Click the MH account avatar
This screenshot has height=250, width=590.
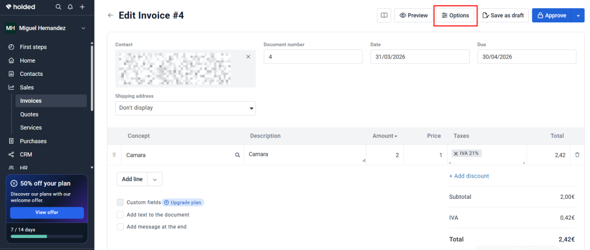(10, 28)
